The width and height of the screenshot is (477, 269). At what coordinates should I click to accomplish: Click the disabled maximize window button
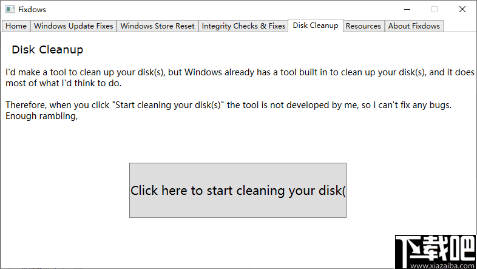tap(435, 9)
